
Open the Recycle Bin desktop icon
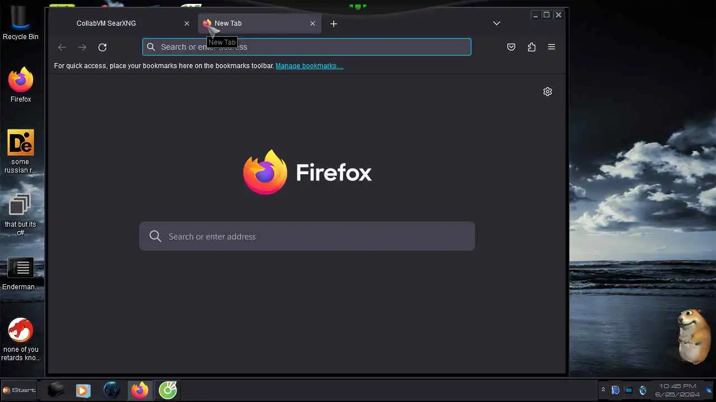21,23
